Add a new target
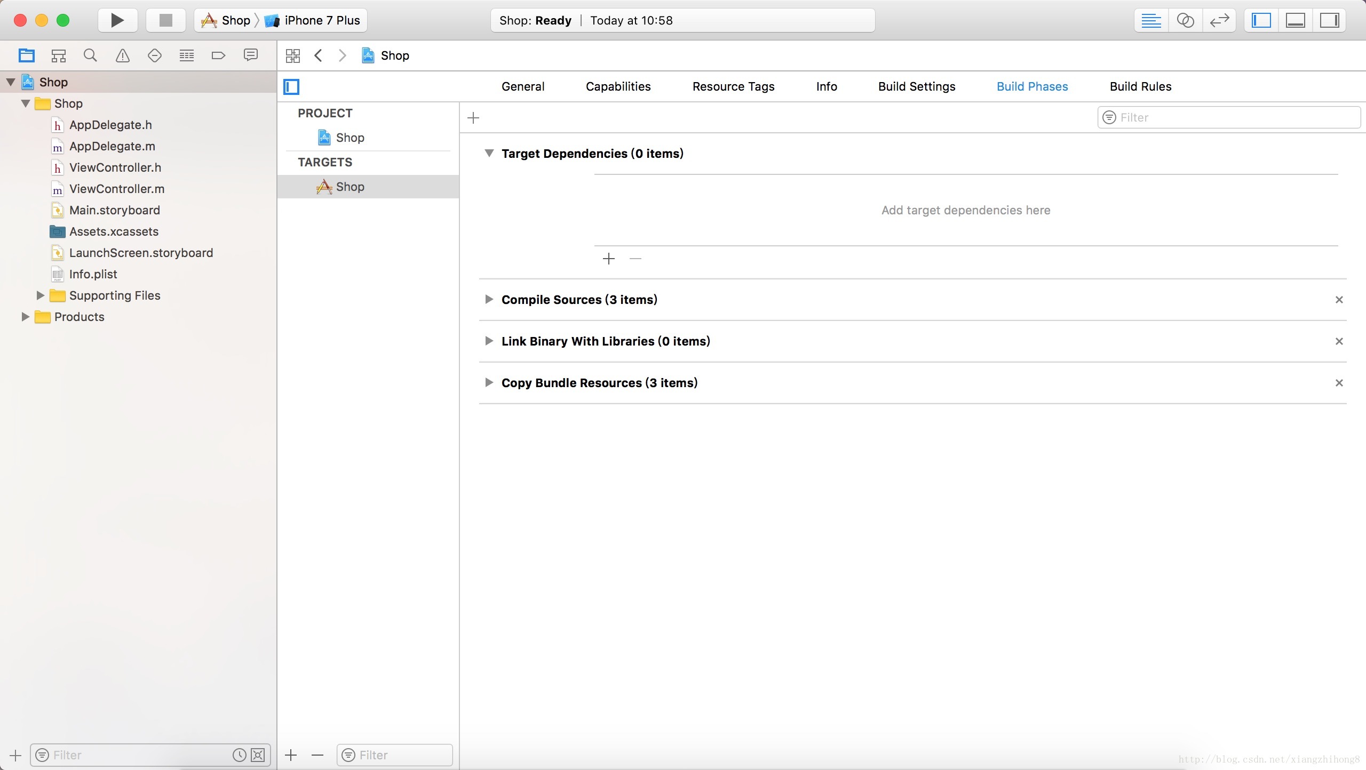The height and width of the screenshot is (770, 1366). pos(291,755)
